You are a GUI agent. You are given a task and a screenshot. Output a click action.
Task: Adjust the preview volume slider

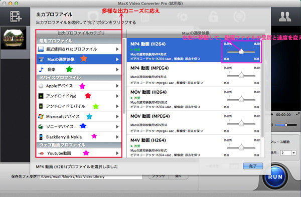[286, 125]
